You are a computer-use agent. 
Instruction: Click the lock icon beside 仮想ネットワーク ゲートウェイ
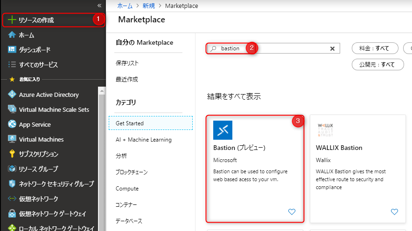click(12, 213)
